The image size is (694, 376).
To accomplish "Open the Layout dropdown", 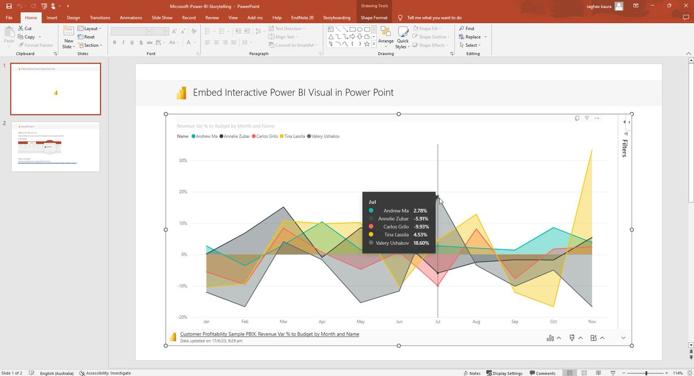I will click(x=89, y=28).
